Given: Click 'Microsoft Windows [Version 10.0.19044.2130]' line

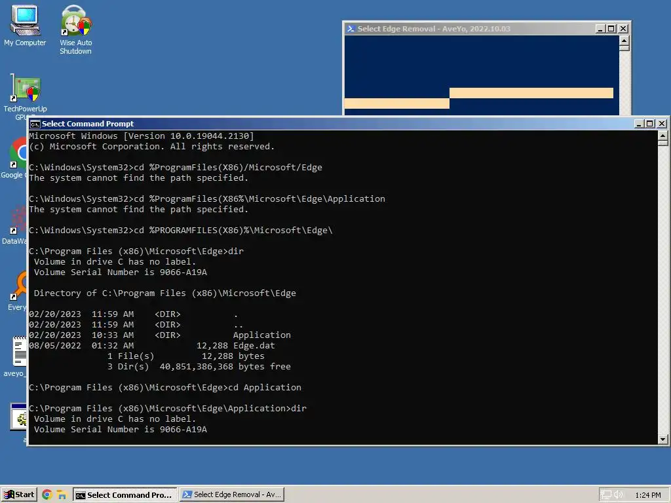Looking at the screenshot, I should (142, 136).
